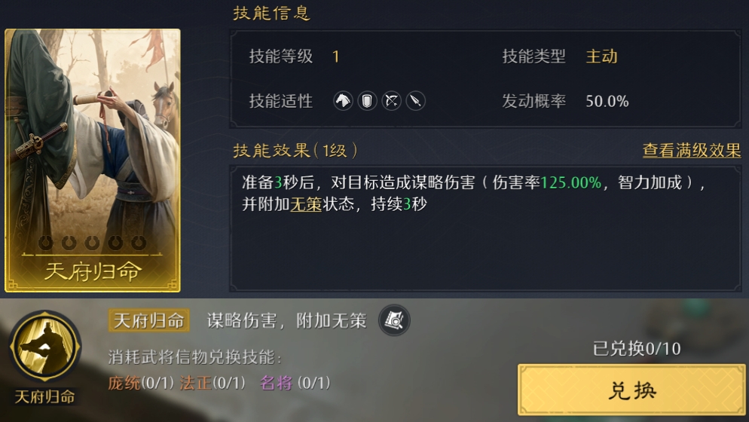This screenshot has height=422, width=749.
Task: View max level effect via 查看满级效果
Action: [x=692, y=151]
